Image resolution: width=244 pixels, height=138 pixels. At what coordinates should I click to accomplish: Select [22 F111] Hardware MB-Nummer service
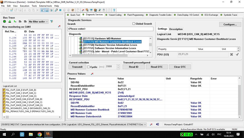pyautogui.click(x=102, y=38)
